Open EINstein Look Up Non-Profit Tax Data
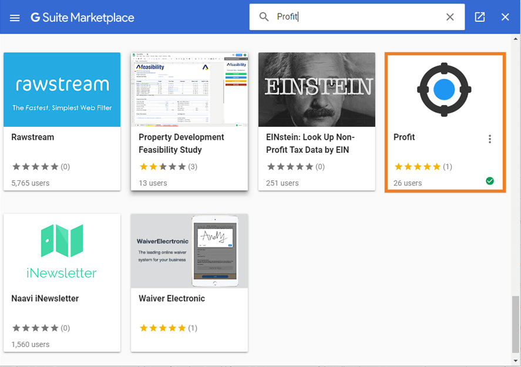This screenshot has height=367, width=521. [x=310, y=143]
